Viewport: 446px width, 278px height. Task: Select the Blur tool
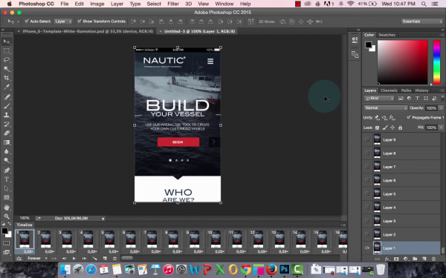(x=7, y=151)
